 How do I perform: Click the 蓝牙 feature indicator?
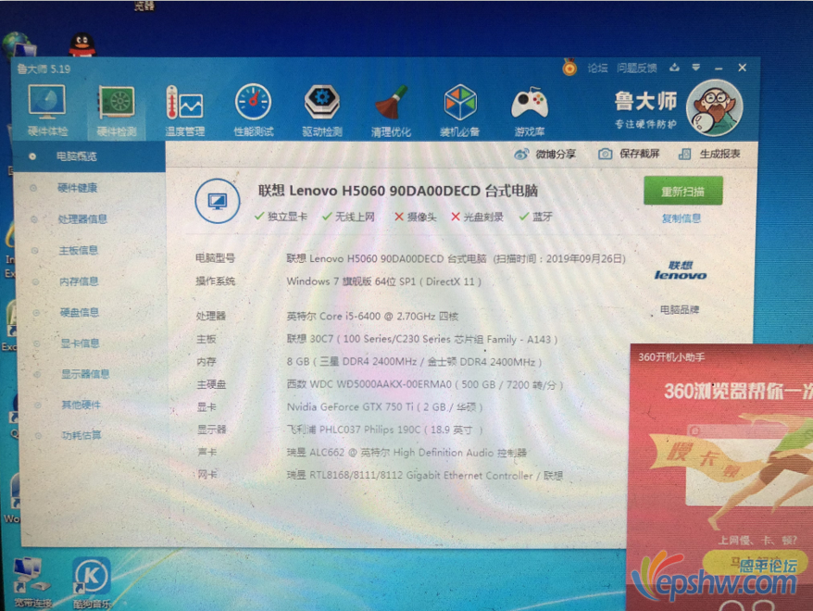536,217
